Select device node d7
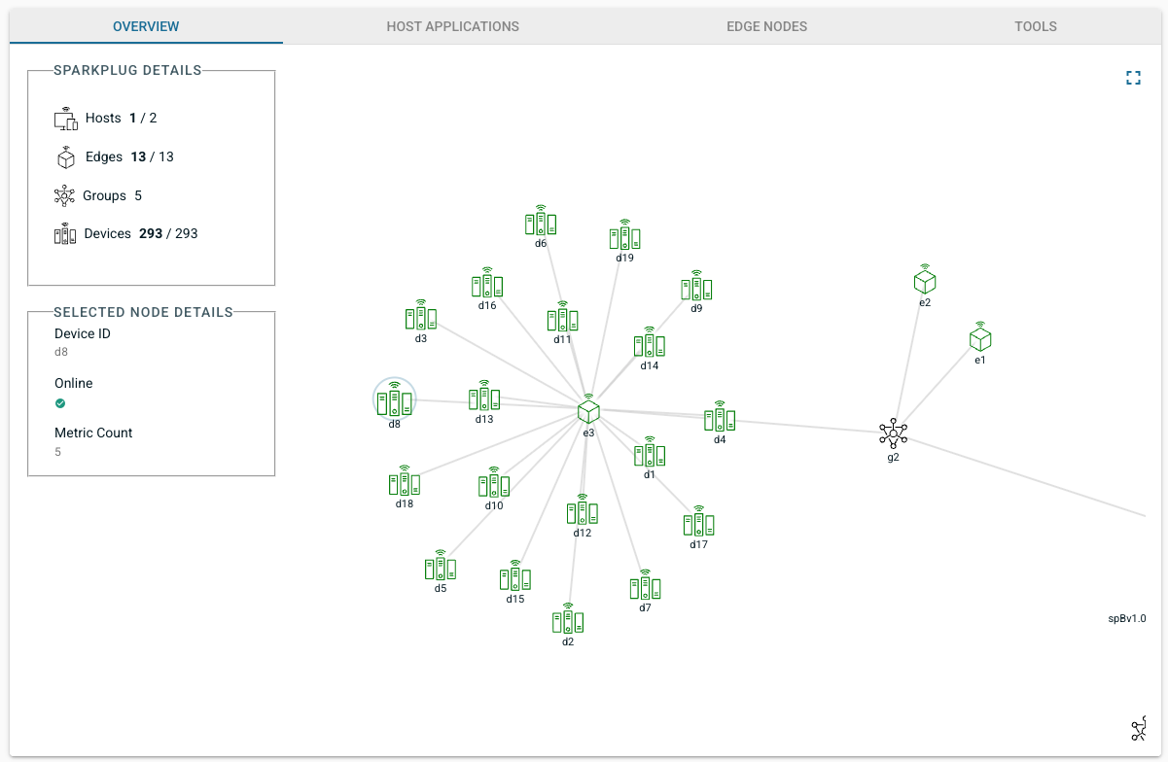Image resolution: width=1168 pixels, height=762 pixels. pos(645,585)
